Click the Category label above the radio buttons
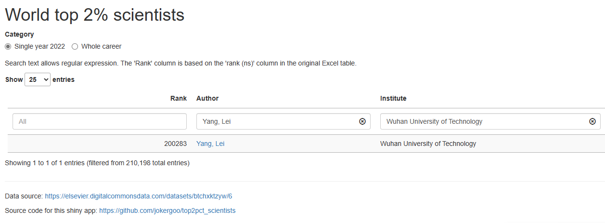 (x=19, y=34)
